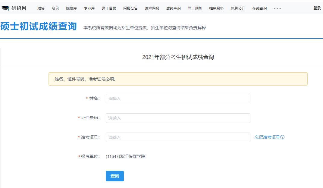Open 硕士目录 navigation link
Image resolution: width=323 pixels, height=188 pixels.
[109, 8]
